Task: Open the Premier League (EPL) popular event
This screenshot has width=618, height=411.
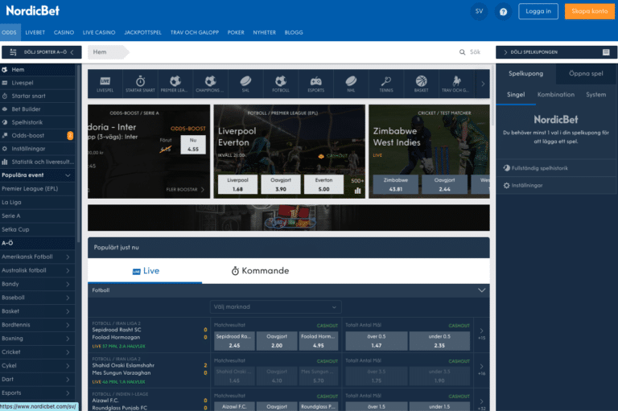Action: pos(38,189)
